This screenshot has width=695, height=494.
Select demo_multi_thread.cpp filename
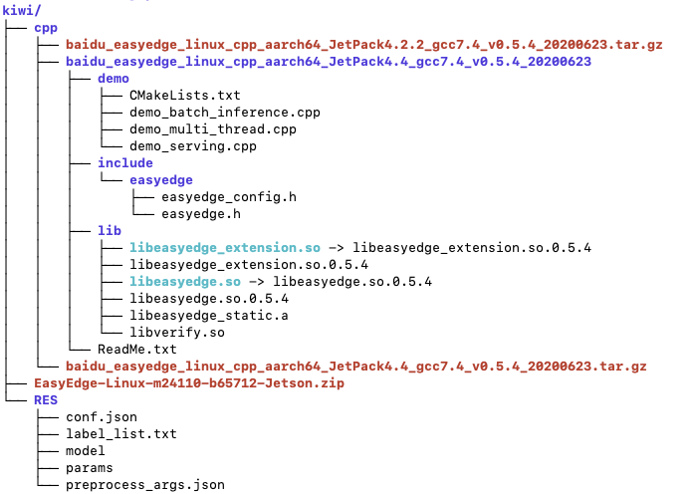[x=213, y=129]
